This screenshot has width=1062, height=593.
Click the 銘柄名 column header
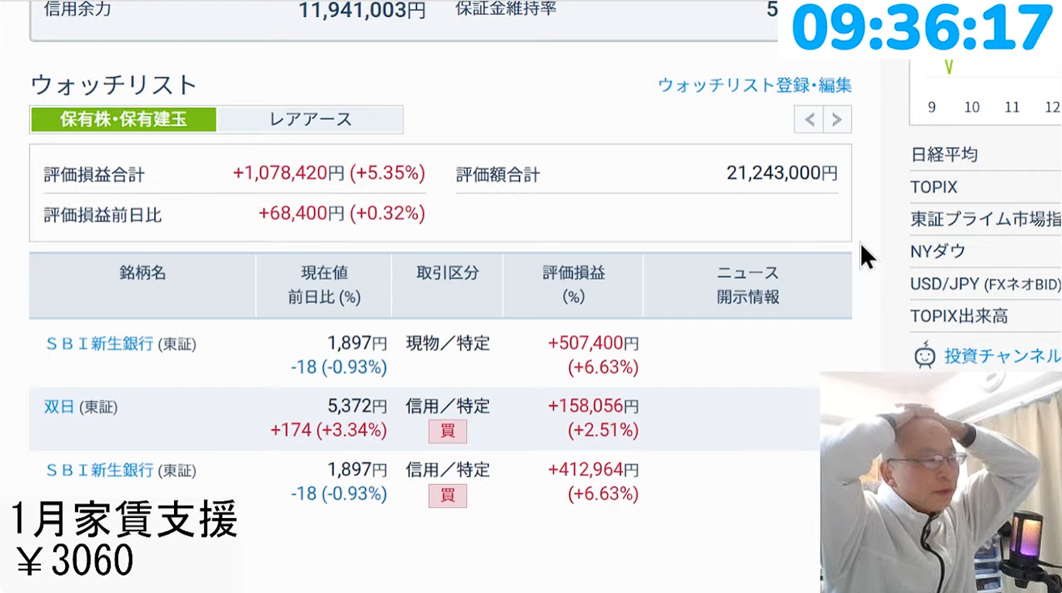point(142,273)
